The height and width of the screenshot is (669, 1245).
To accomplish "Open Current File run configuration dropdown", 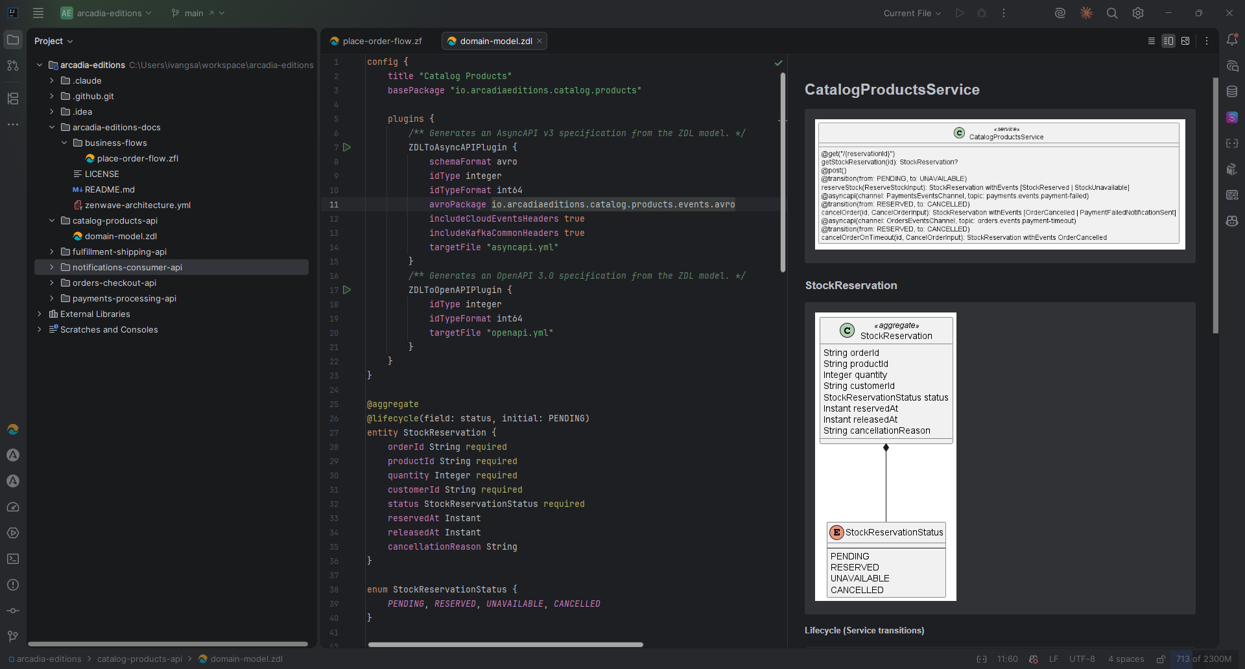I will click(912, 13).
